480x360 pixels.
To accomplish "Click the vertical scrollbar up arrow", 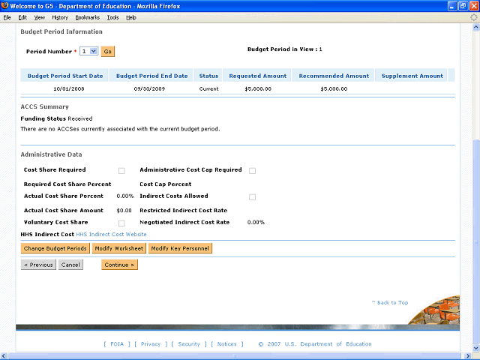I will coord(476,27).
